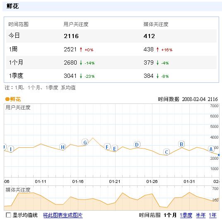Open the H marker icon
Viewport: 222px width, 221px height.
[63, 147]
